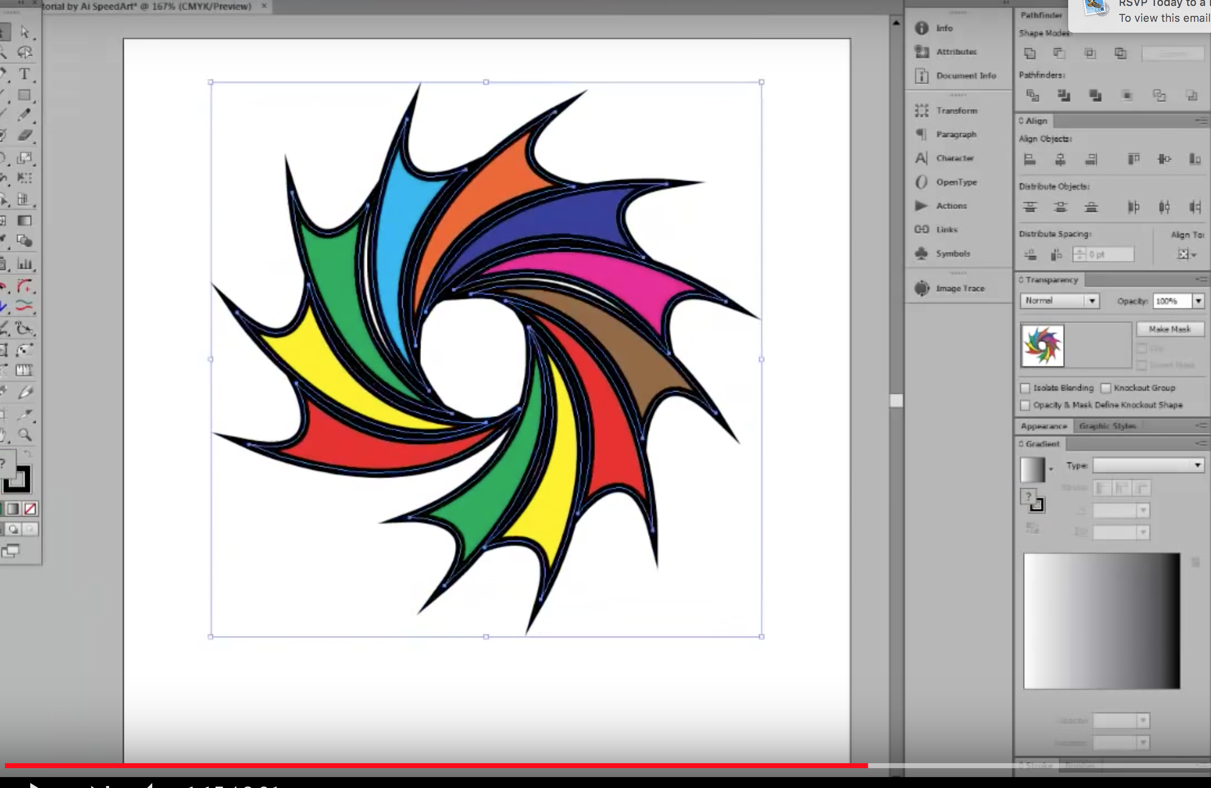
Task: Select the Gradient tool in the toolbar
Action: pyautogui.click(x=24, y=220)
